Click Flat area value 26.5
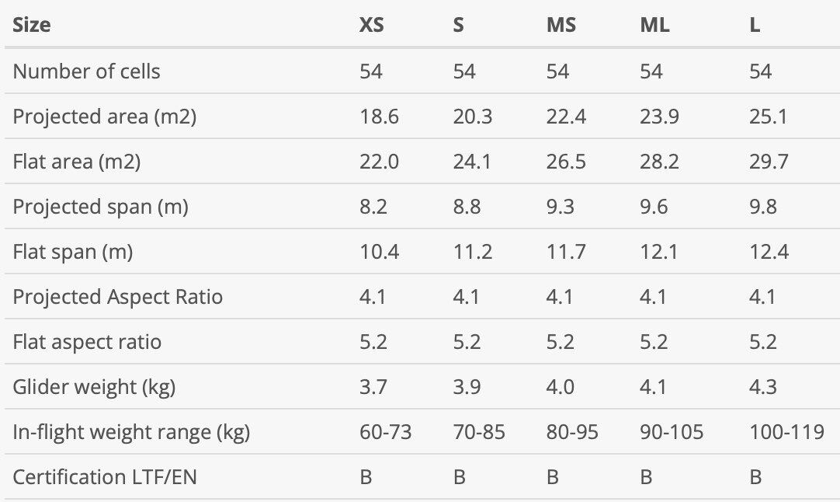 pos(566,162)
